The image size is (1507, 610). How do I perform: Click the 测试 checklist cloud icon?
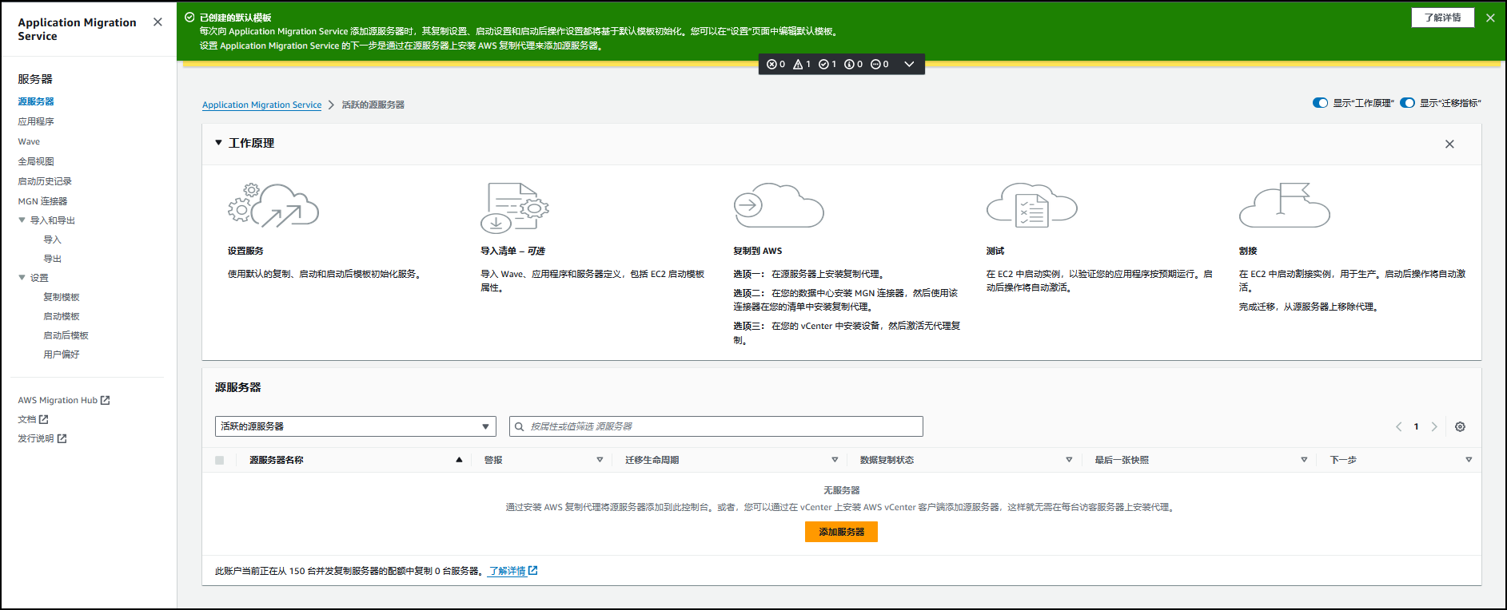[1032, 205]
